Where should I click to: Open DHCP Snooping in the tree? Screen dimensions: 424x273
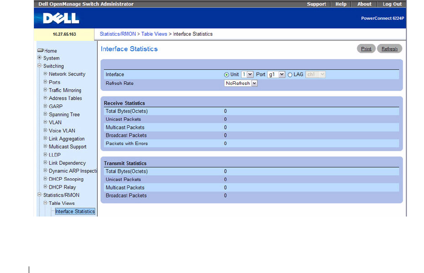click(x=66, y=179)
